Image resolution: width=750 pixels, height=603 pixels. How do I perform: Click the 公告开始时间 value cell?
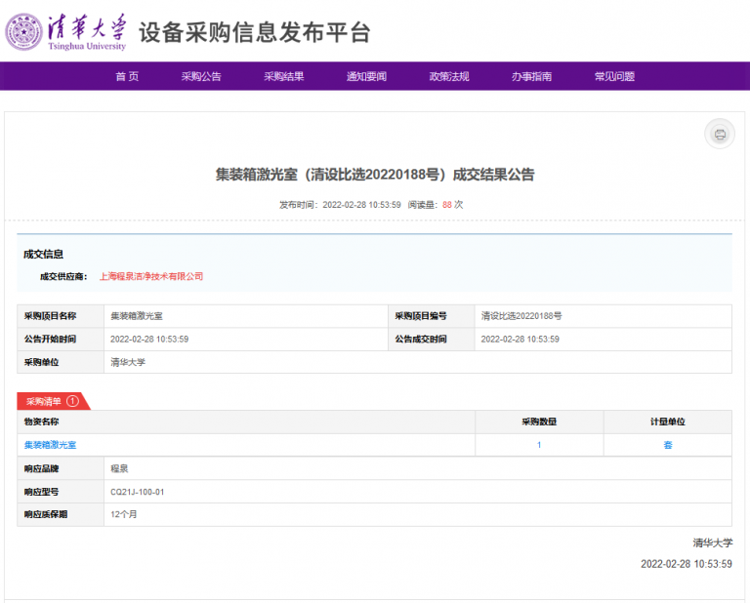tap(246, 339)
